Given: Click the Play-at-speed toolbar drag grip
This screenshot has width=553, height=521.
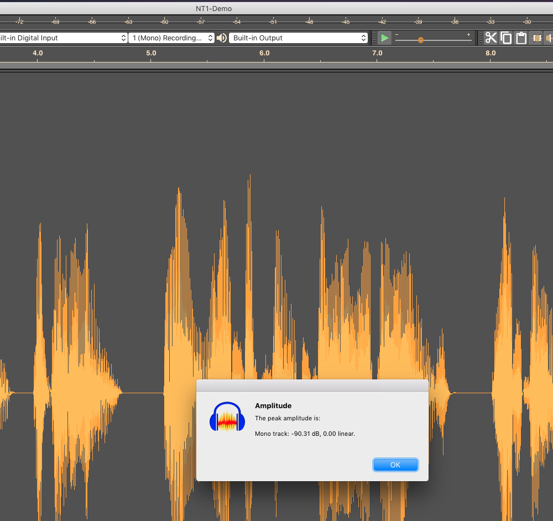Looking at the screenshot, I should pyautogui.click(x=374, y=38).
